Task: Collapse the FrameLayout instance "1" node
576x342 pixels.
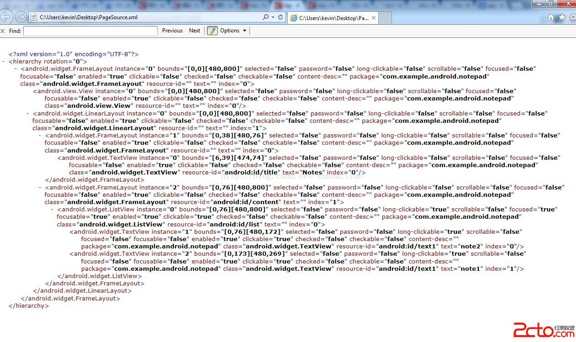Action: pos(40,136)
